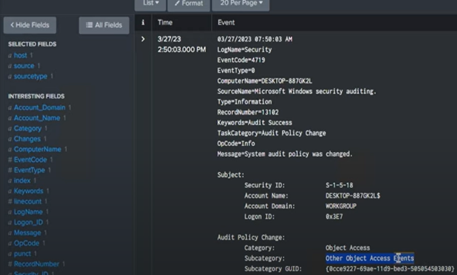Open the 20 Per Page dropdown
Screen dimensions: 457x275
tap(240, 3)
